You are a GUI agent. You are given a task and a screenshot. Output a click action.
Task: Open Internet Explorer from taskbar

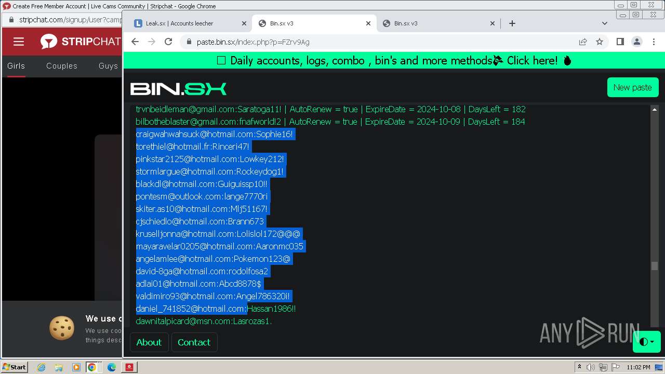tap(41, 367)
